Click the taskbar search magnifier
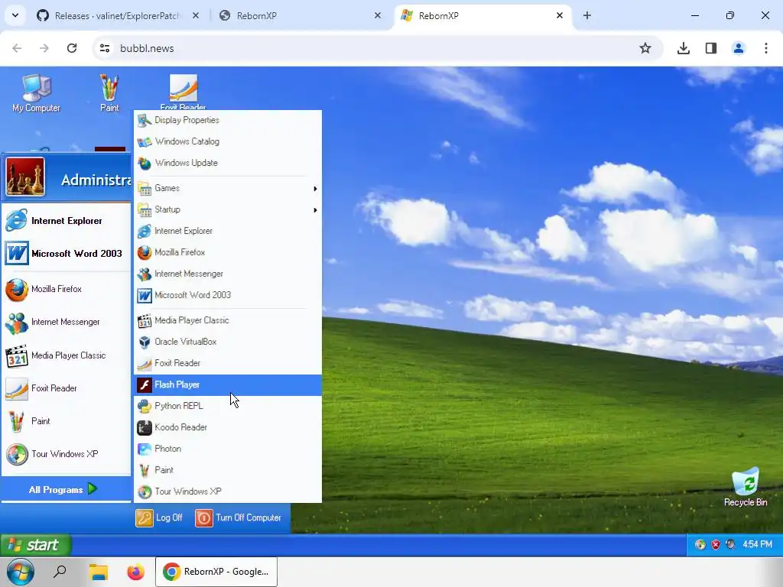The width and height of the screenshot is (783, 587). 60,572
